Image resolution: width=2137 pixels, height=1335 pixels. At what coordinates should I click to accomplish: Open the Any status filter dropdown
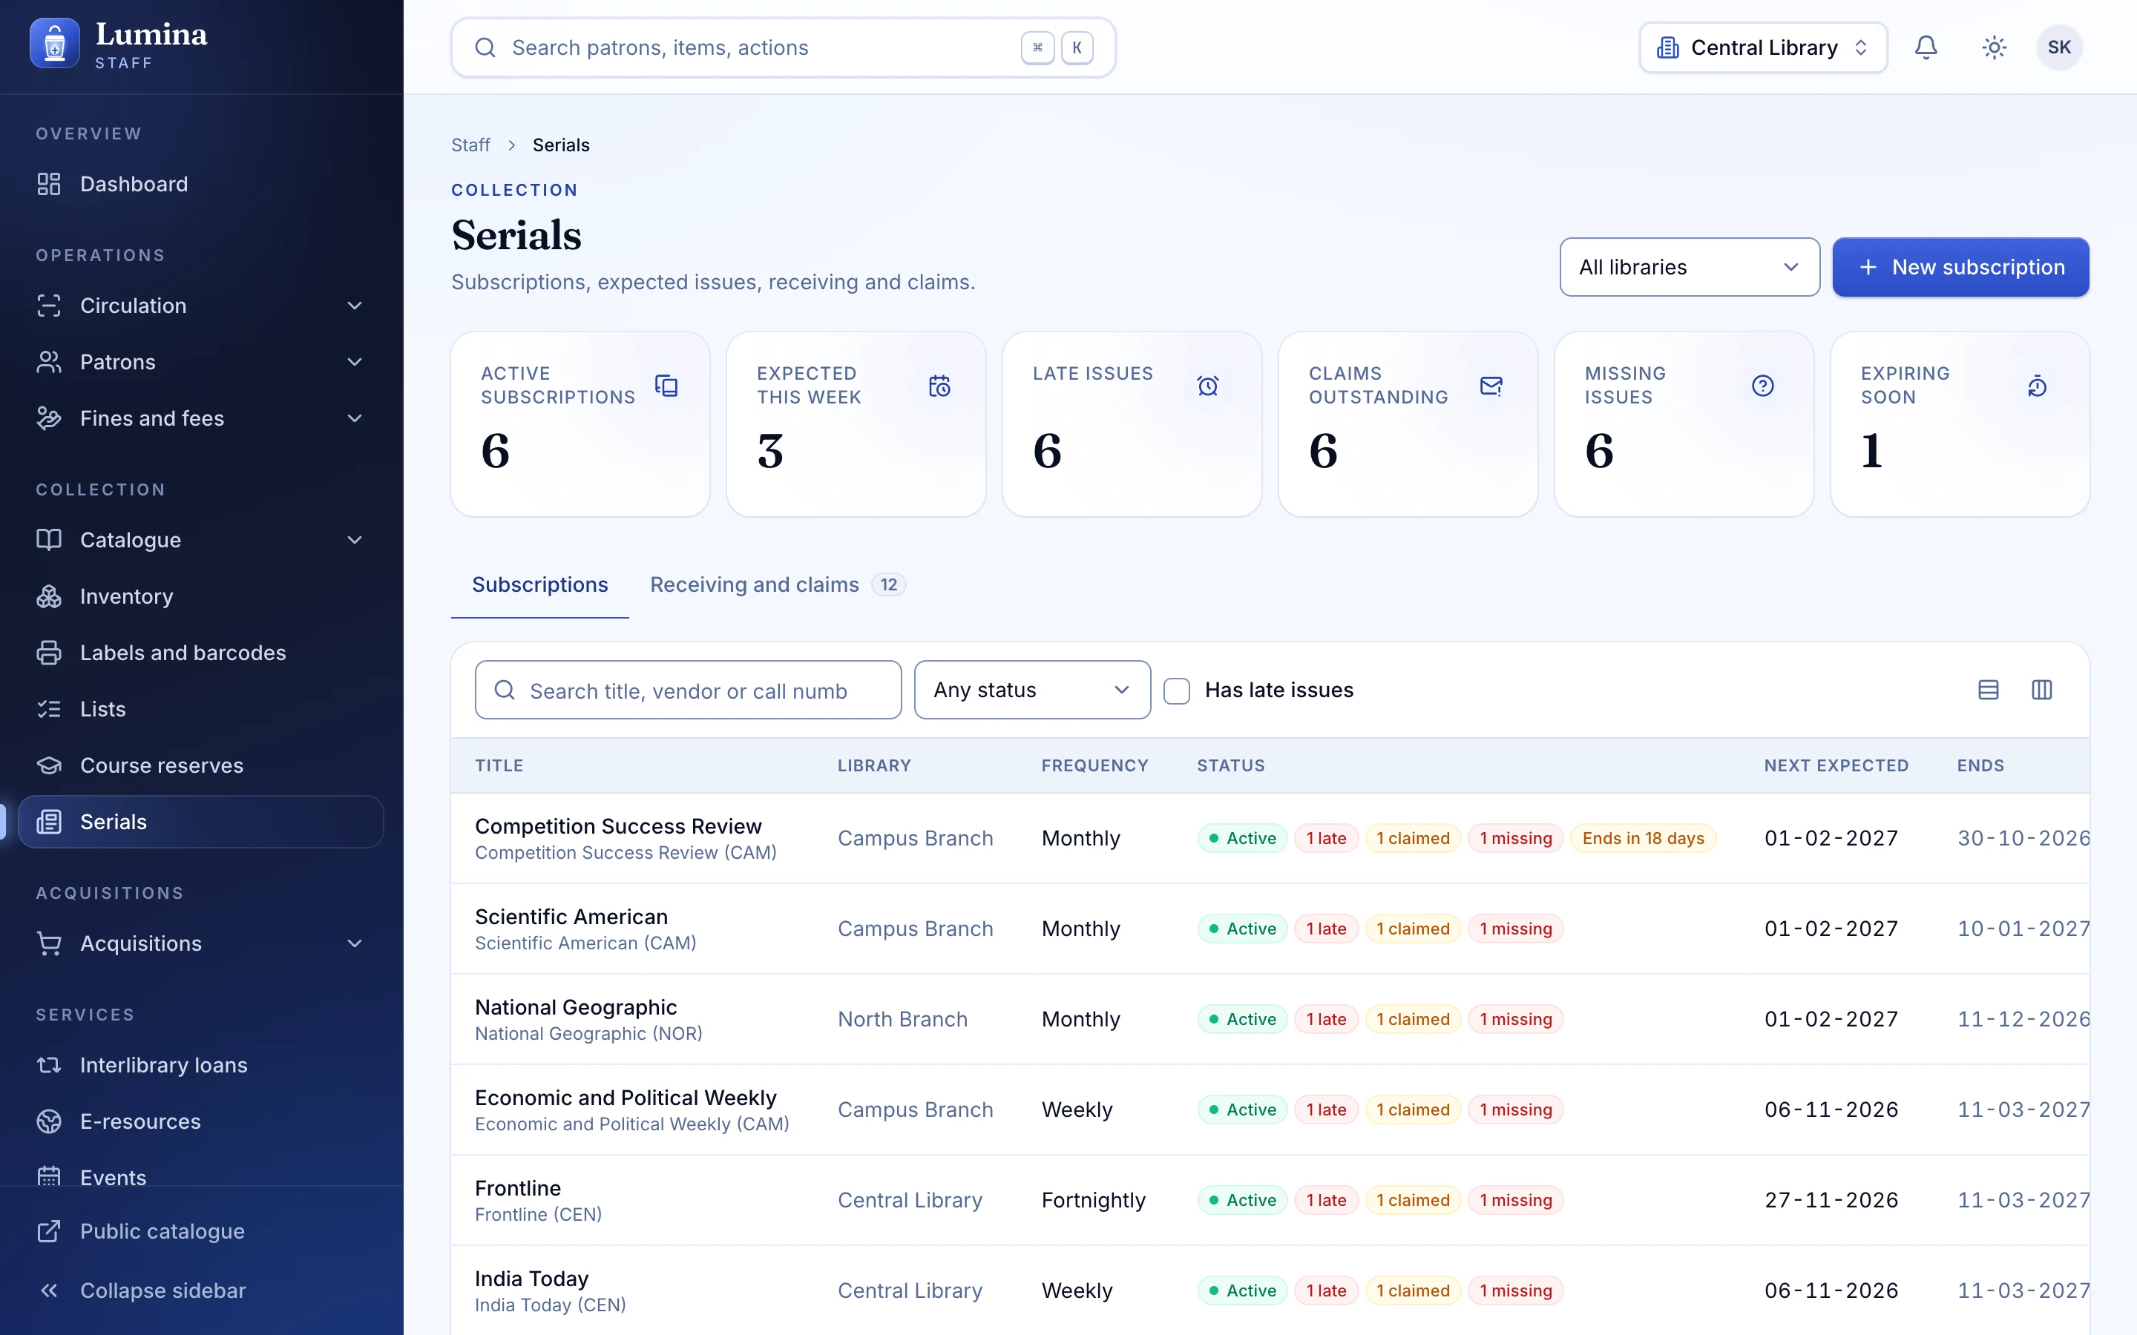pyautogui.click(x=1031, y=690)
